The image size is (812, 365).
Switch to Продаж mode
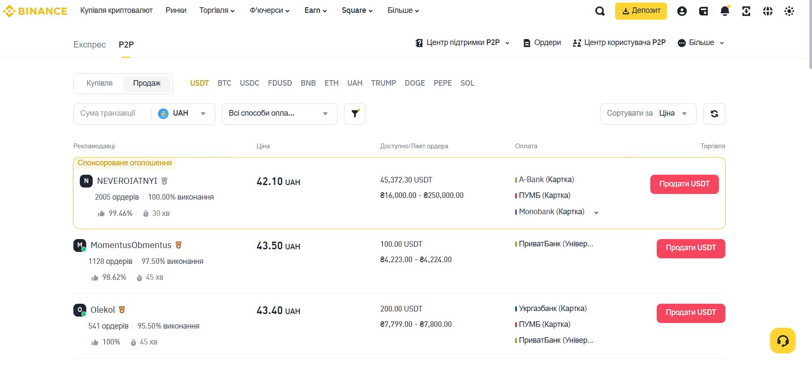[x=147, y=83]
